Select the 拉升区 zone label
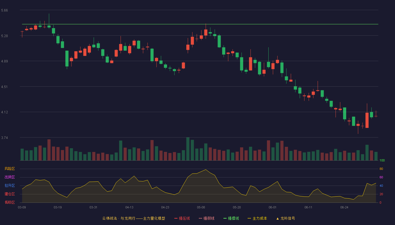395x225 pixels. (x=10, y=186)
